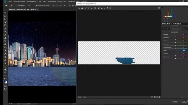The width and height of the screenshot is (188, 105).
Task: Adjust the Синие slider handle
Action: [181, 52]
